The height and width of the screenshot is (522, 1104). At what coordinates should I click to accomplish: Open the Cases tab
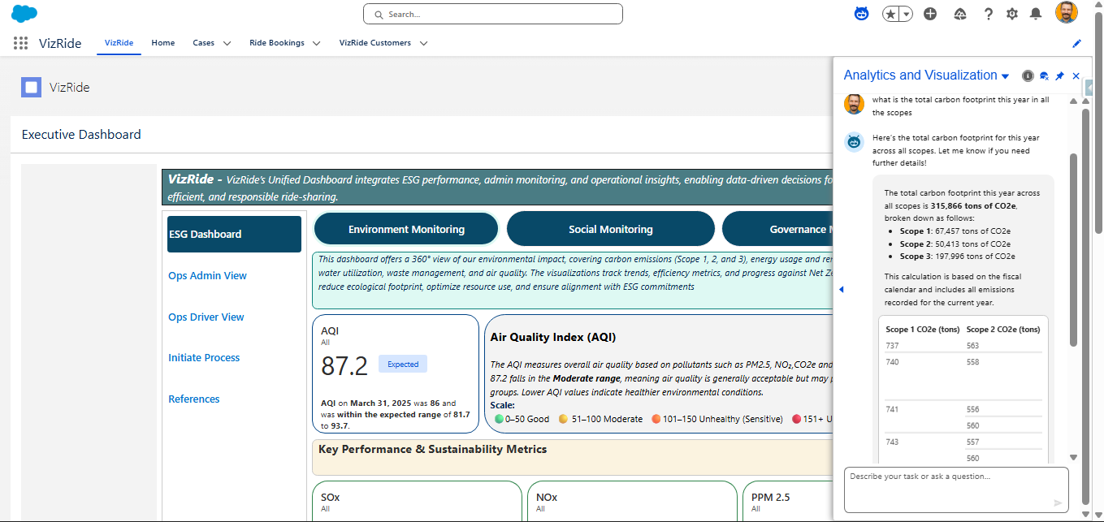204,43
